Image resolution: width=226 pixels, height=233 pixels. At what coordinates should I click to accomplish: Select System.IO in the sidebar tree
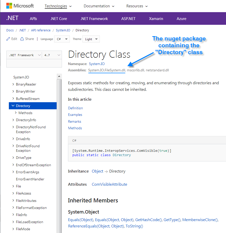(x=21, y=77)
